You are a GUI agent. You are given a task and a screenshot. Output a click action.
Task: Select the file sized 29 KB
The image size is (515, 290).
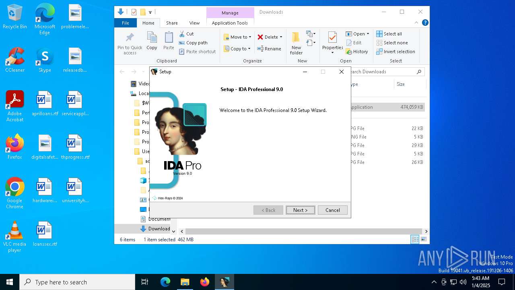(387, 145)
